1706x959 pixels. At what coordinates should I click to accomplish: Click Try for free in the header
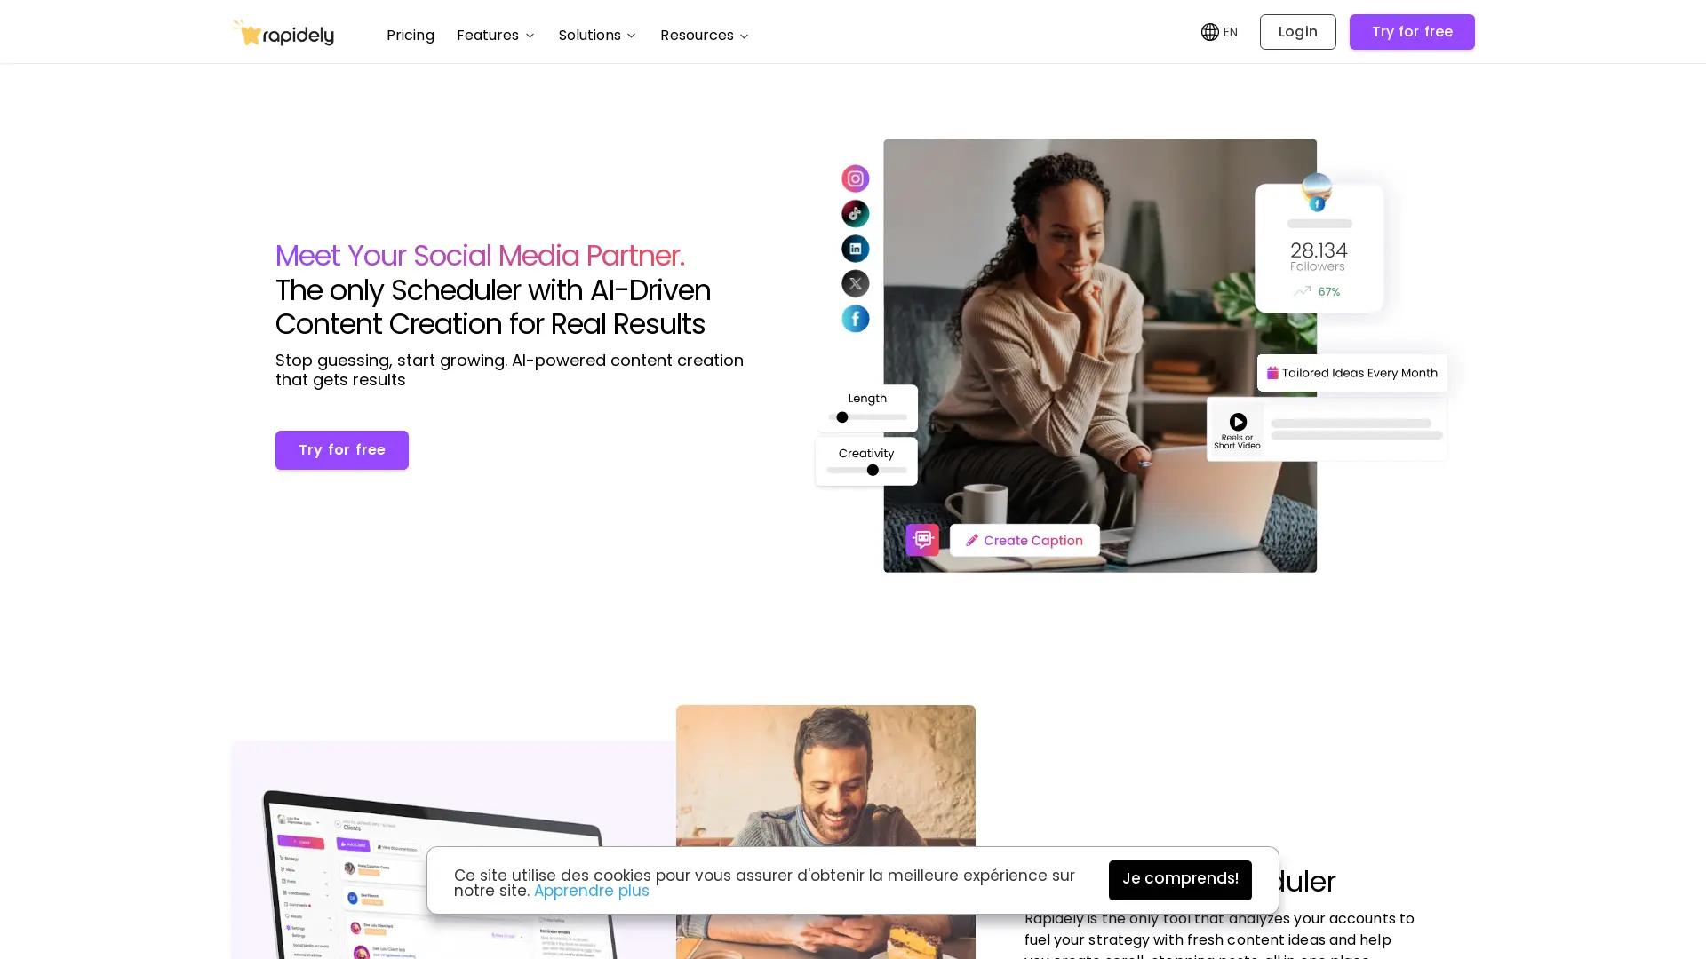pyautogui.click(x=1412, y=32)
